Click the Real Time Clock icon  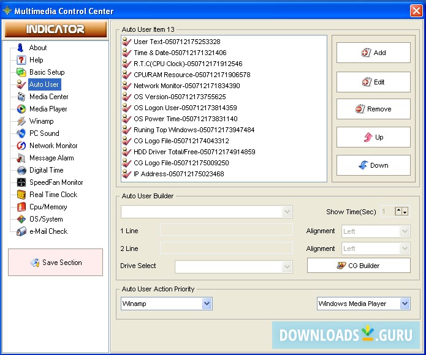point(21,195)
